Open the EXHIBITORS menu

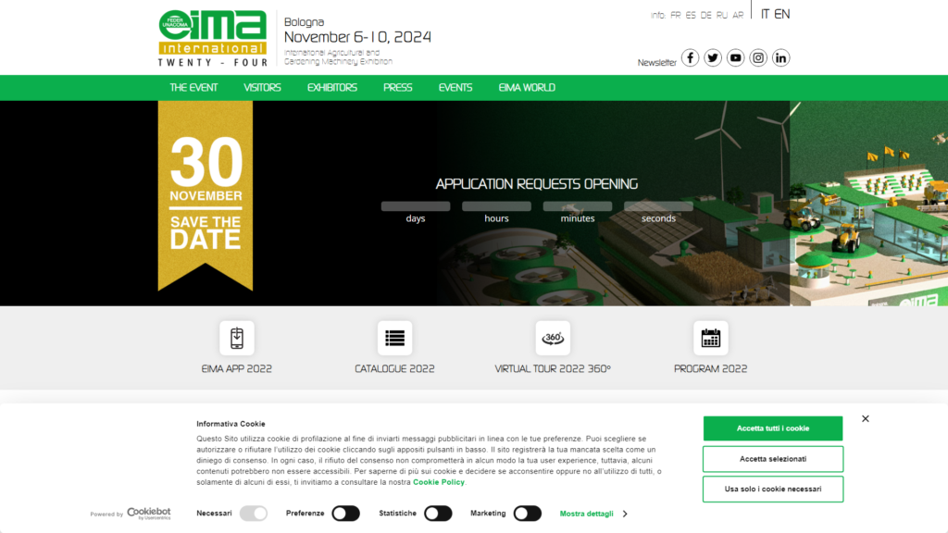[x=332, y=88]
